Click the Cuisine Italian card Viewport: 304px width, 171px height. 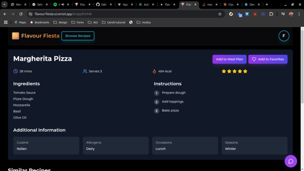(x=46, y=146)
